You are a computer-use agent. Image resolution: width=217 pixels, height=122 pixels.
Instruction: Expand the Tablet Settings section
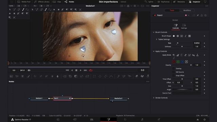click(157, 39)
